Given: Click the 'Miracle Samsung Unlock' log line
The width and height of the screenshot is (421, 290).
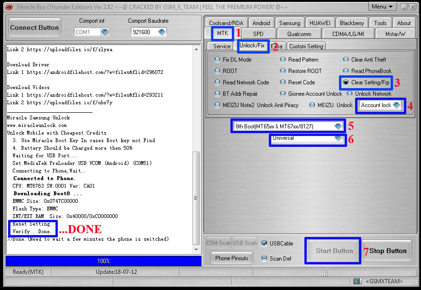Looking at the screenshot, I should (x=38, y=118).
